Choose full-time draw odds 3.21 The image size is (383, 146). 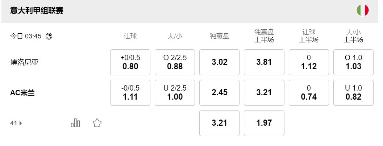[x=219, y=123]
